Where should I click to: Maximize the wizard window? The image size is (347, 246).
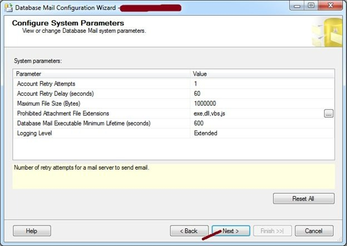coord(311,6)
